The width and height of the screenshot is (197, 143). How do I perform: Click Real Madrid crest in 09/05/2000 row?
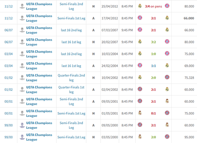point(167,125)
